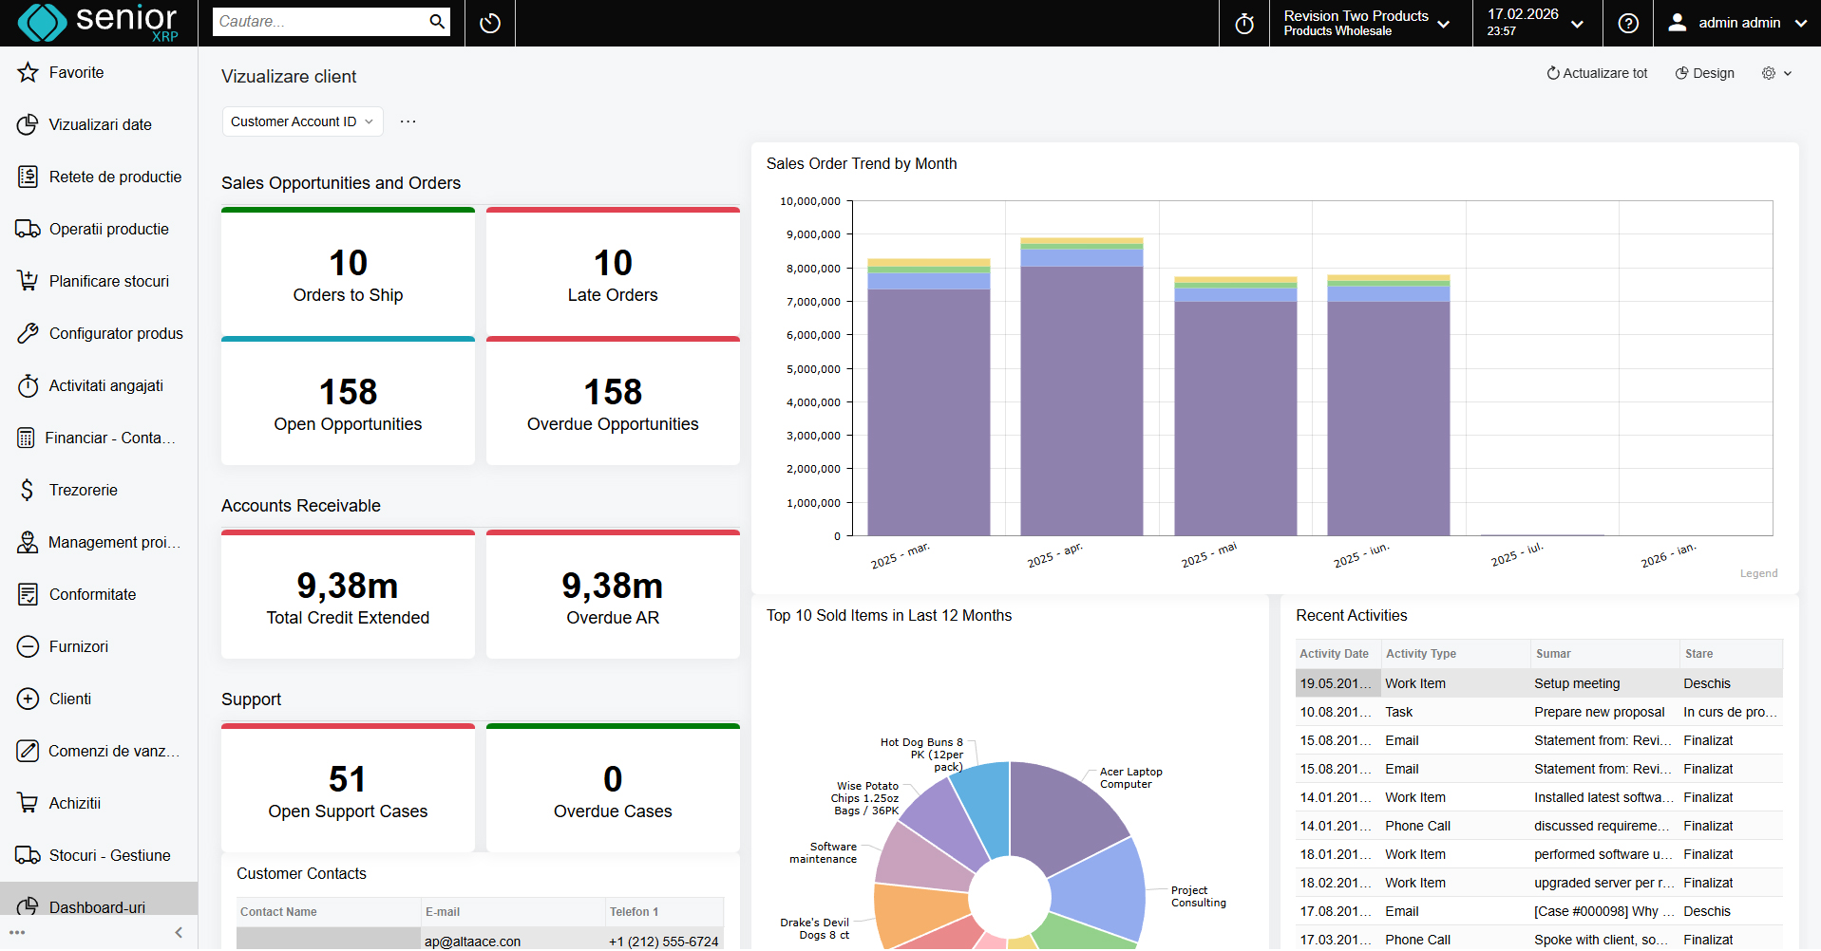Image resolution: width=1821 pixels, height=951 pixels.
Task: Open the Configurator produs wrench icon
Action: coord(28,333)
